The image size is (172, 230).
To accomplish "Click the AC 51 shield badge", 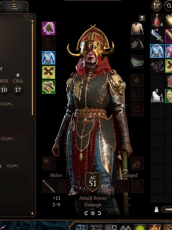I will (92, 182).
